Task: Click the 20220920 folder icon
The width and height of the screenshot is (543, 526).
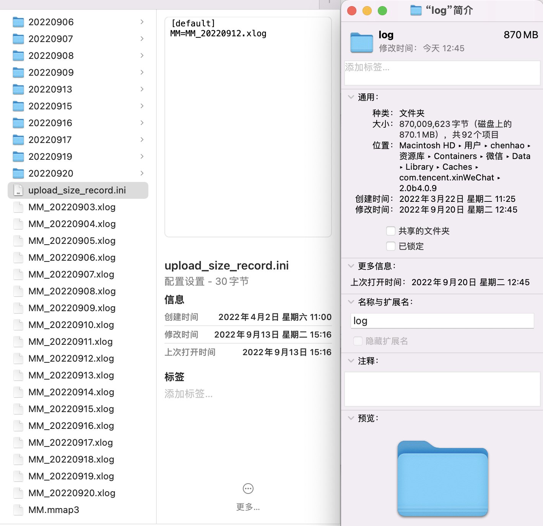Action: pyautogui.click(x=18, y=173)
